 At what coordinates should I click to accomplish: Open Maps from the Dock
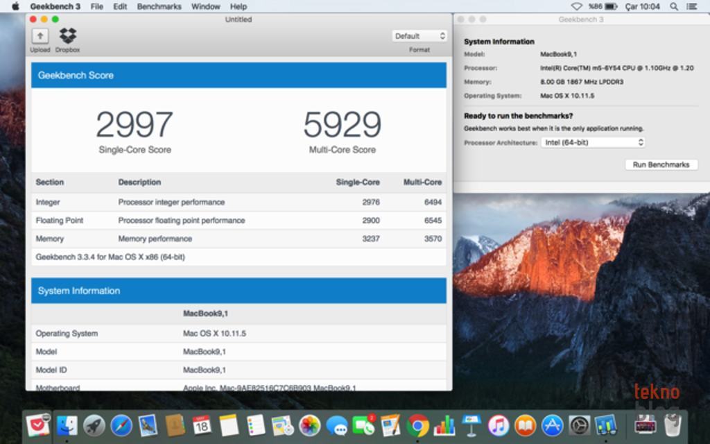tap(283, 426)
